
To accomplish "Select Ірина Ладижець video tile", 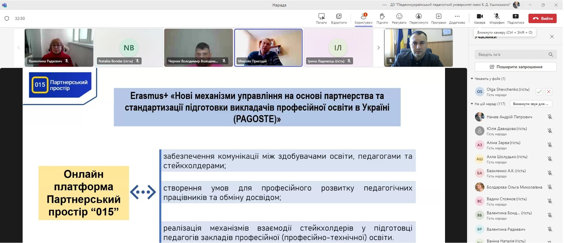I will (338, 48).
